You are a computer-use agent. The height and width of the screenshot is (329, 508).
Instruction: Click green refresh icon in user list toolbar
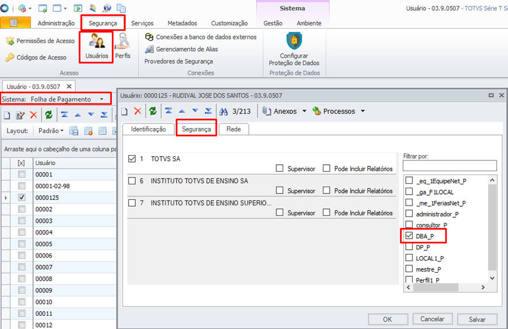pos(49,115)
